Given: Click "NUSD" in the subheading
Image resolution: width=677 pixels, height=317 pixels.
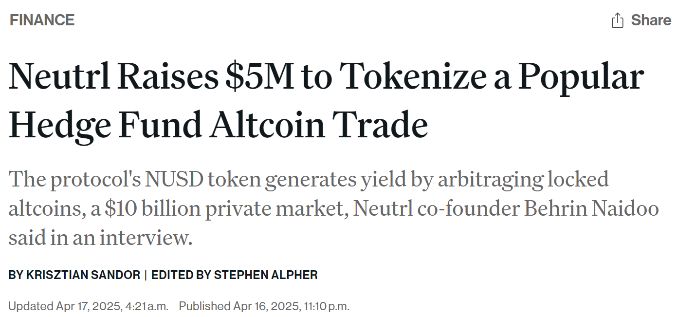Looking at the screenshot, I should point(173,179).
